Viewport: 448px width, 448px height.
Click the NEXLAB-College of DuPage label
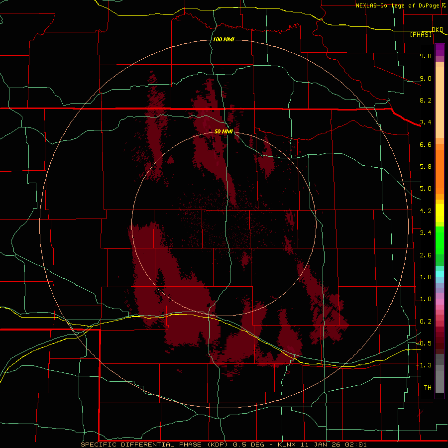pos(397,5)
